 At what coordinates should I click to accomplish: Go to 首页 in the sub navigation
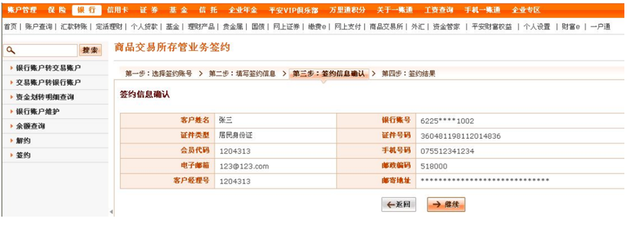click(10, 27)
